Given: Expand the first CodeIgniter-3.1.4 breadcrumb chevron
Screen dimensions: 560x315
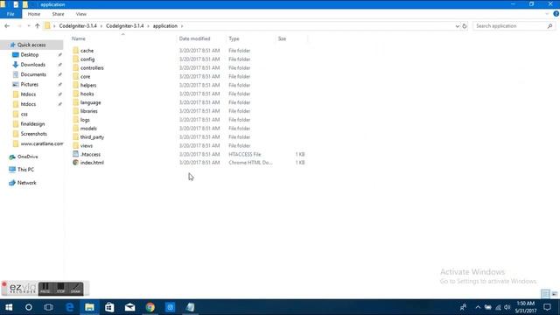Looking at the screenshot, I should point(101,26).
